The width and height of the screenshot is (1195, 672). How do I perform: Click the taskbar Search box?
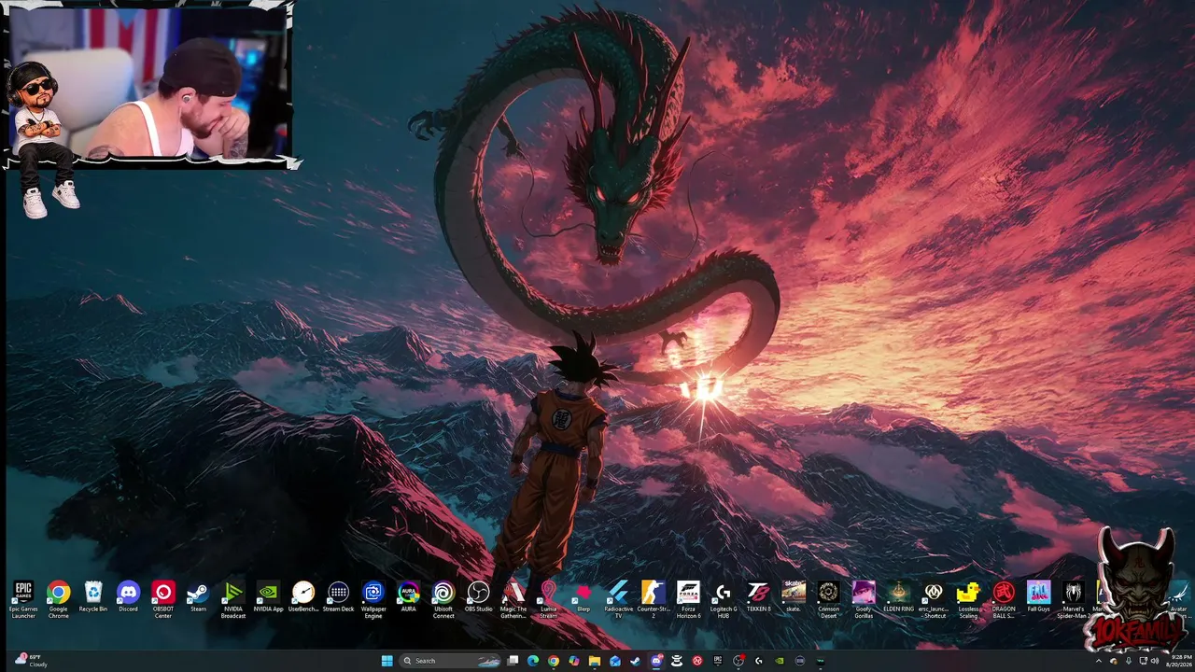pos(451,661)
